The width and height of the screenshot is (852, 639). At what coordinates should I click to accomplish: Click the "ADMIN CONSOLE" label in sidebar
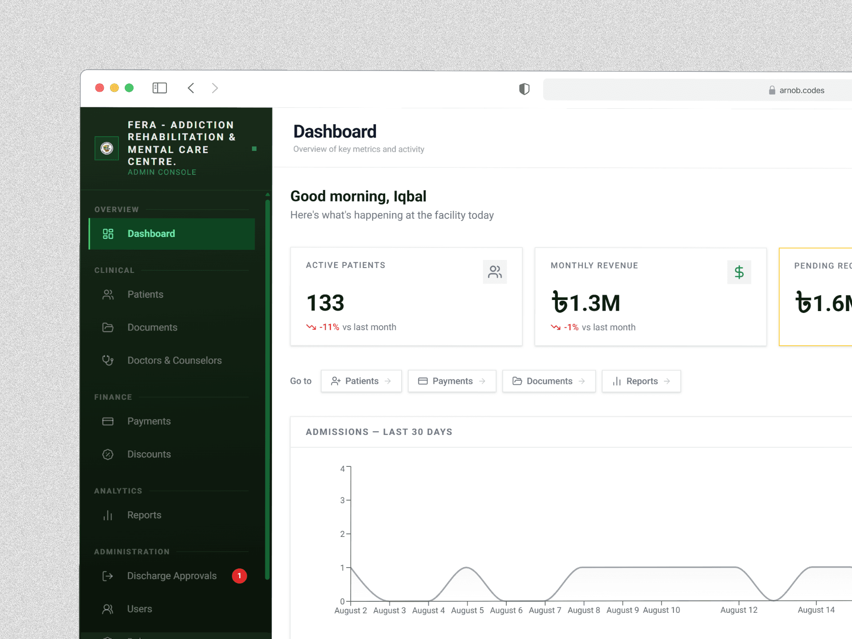pyautogui.click(x=162, y=172)
